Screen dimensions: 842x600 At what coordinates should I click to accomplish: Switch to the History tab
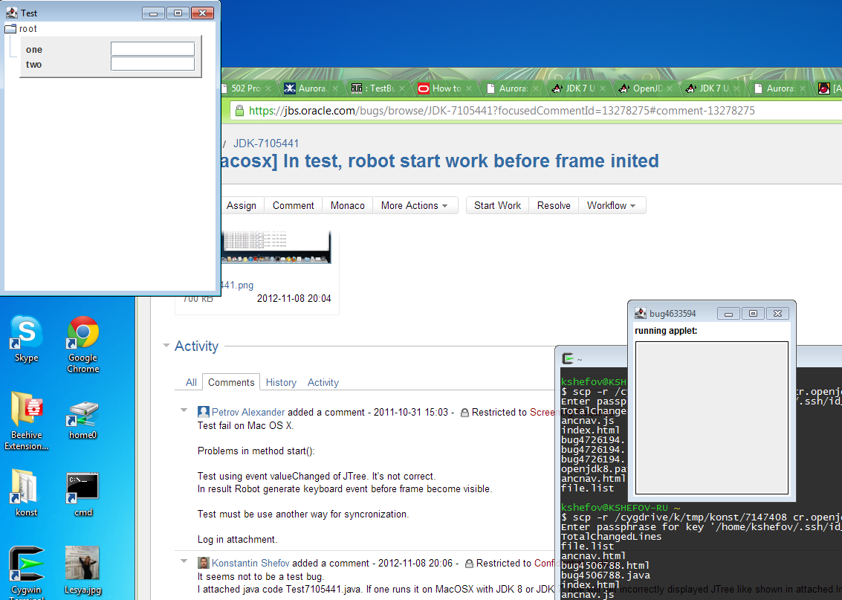pyautogui.click(x=281, y=382)
